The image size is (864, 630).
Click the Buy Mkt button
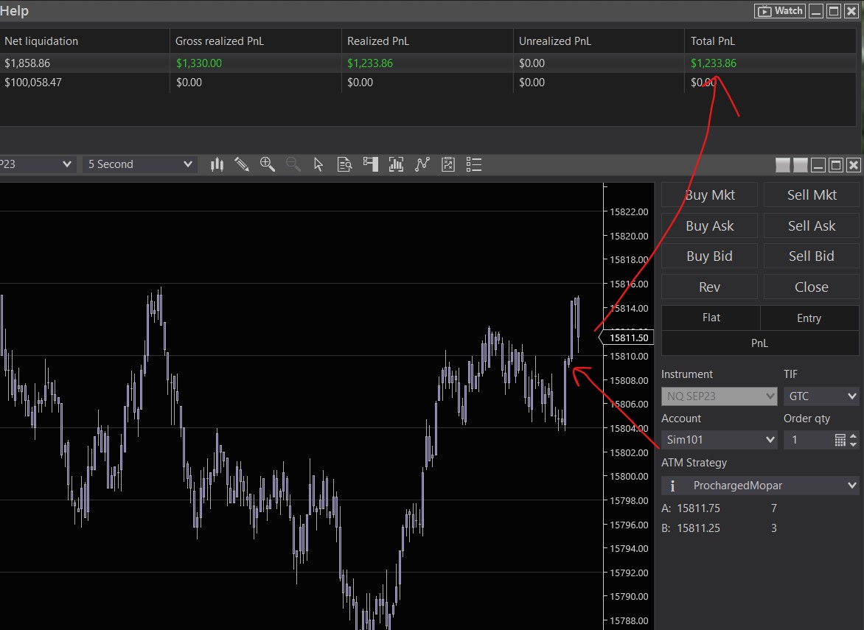point(709,195)
